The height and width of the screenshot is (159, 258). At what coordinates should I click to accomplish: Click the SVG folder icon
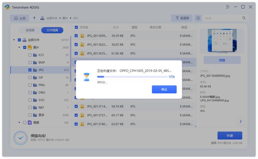(x=35, y=100)
